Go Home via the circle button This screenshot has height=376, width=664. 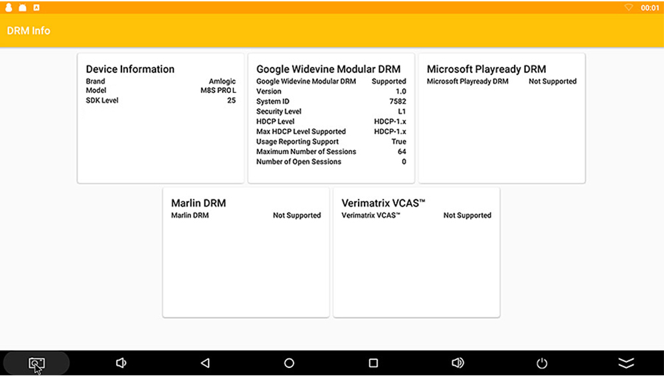click(289, 363)
